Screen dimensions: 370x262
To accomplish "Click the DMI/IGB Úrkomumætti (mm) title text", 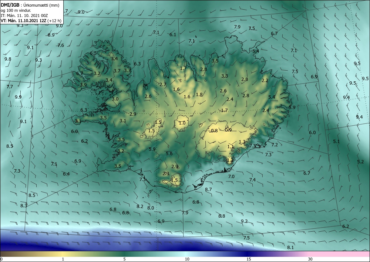I will 30,5.
